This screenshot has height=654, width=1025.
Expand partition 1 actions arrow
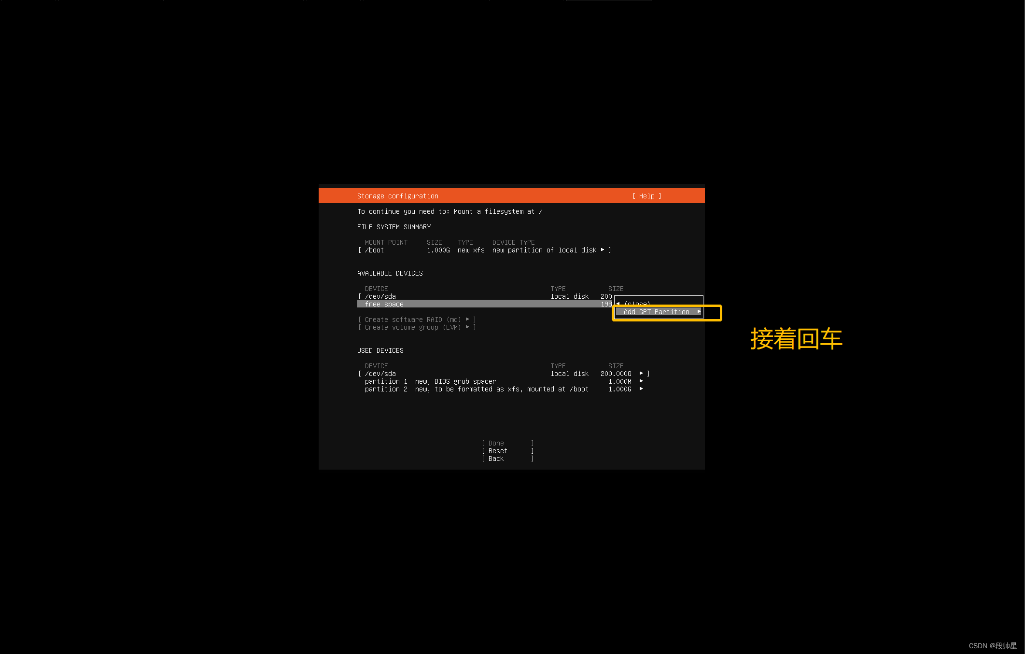pyautogui.click(x=641, y=381)
